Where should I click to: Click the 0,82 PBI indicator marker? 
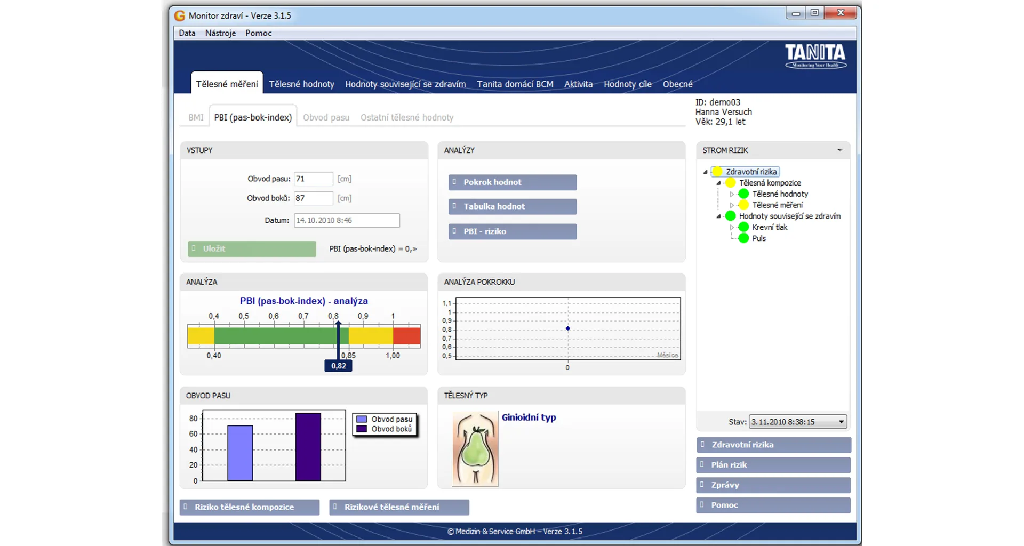click(x=338, y=366)
